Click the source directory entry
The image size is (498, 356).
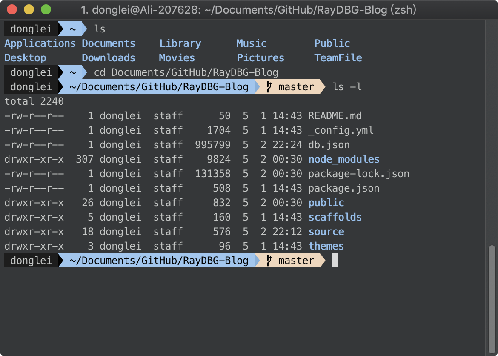click(x=326, y=232)
